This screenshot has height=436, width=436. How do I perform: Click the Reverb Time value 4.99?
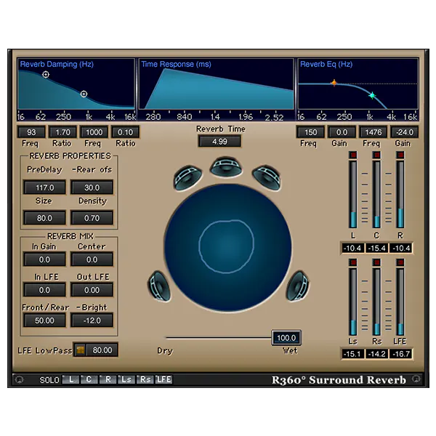coord(219,142)
